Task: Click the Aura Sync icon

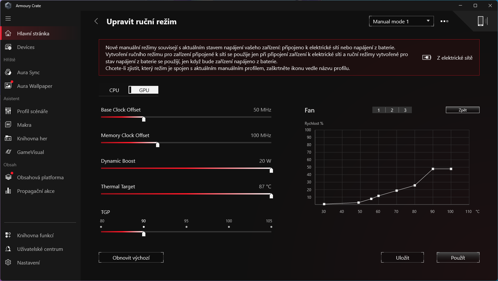Action: click(x=8, y=72)
